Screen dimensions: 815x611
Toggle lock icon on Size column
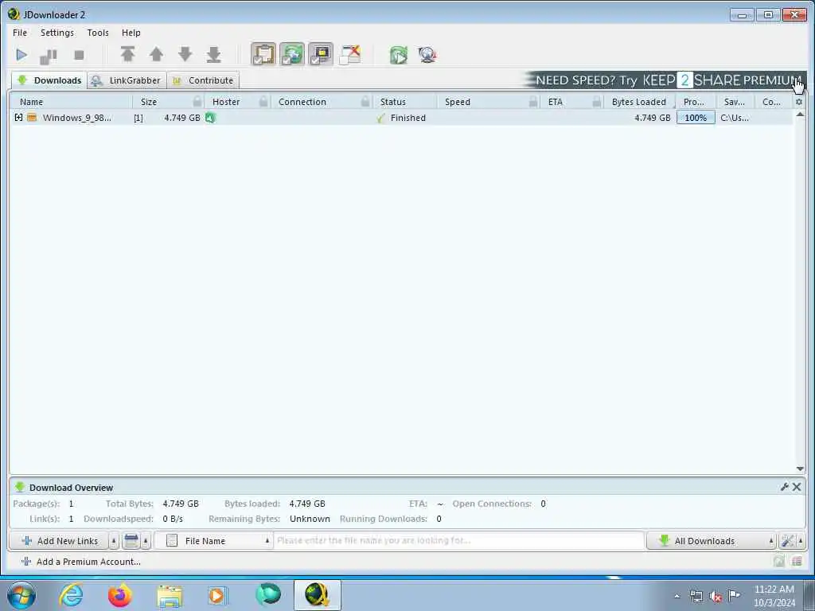pos(197,101)
